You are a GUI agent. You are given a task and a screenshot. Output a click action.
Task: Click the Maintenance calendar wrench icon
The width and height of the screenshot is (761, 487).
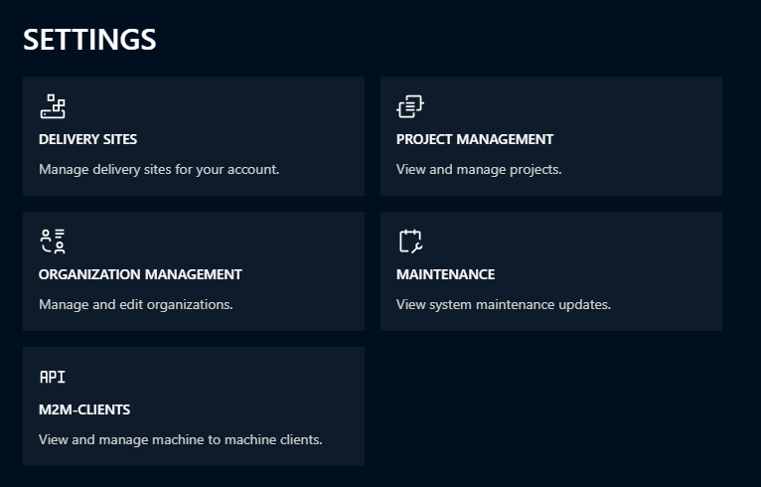click(409, 242)
